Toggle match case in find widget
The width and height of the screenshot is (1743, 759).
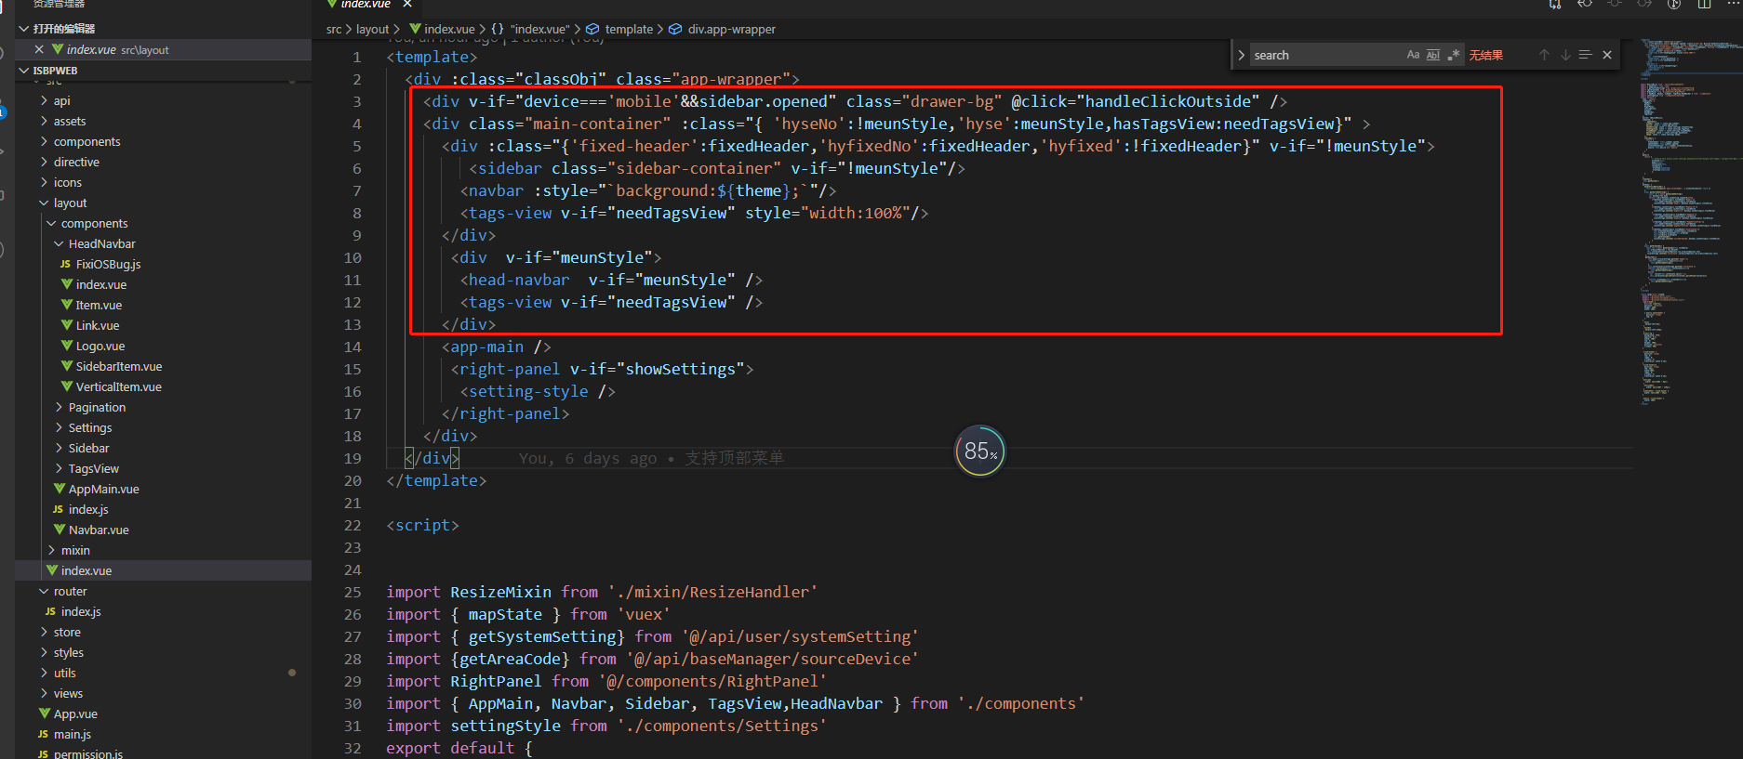coord(1413,55)
